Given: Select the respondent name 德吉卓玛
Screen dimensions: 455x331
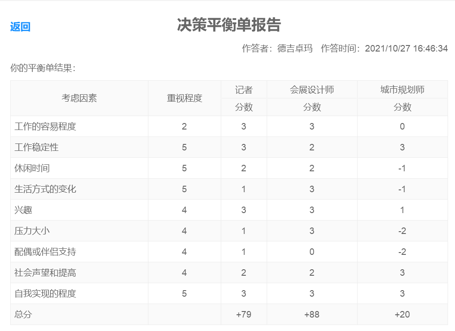Looking at the screenshot, I should 295,49.
